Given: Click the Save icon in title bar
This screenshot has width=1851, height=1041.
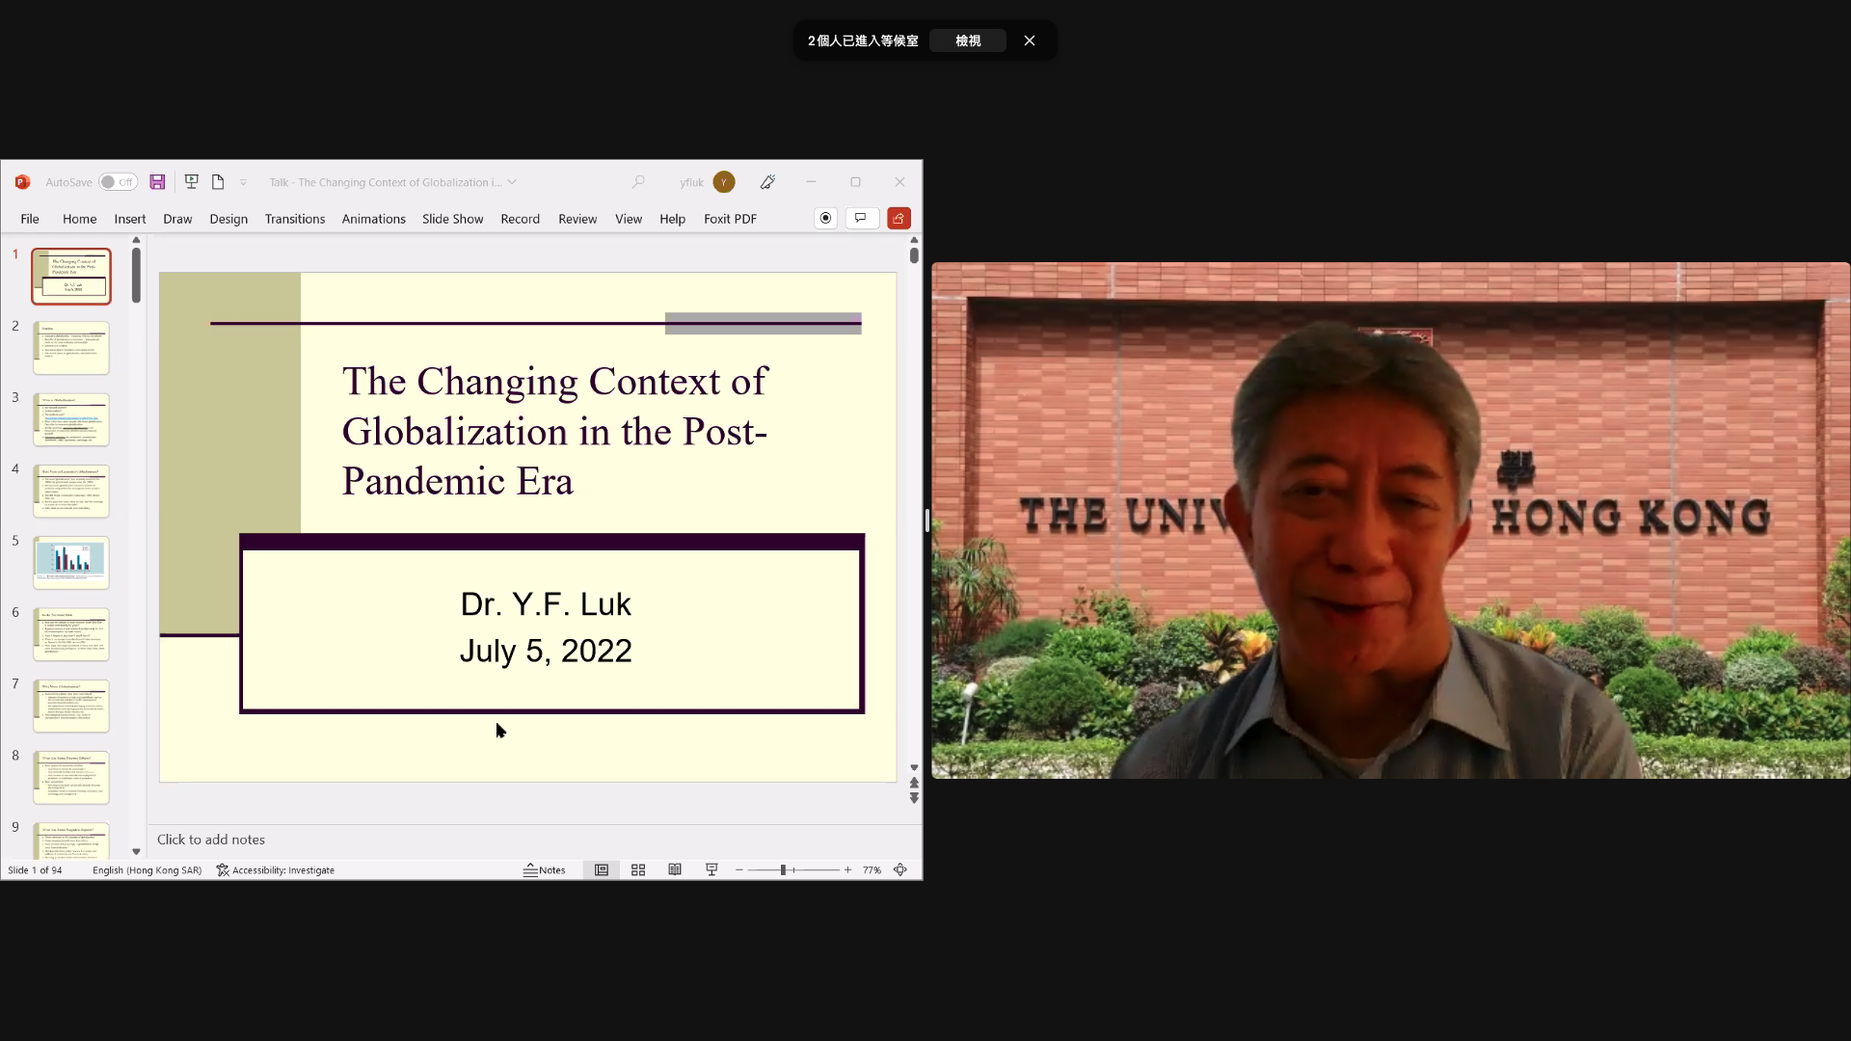Looking at the screenshot, I should [x=157, y=182].
